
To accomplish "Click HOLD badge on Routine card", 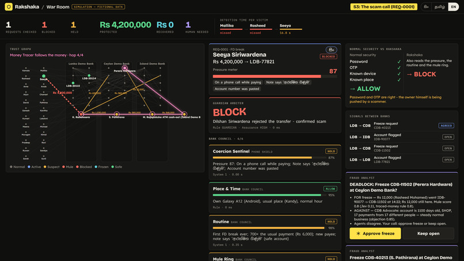I will pos(331,222).
